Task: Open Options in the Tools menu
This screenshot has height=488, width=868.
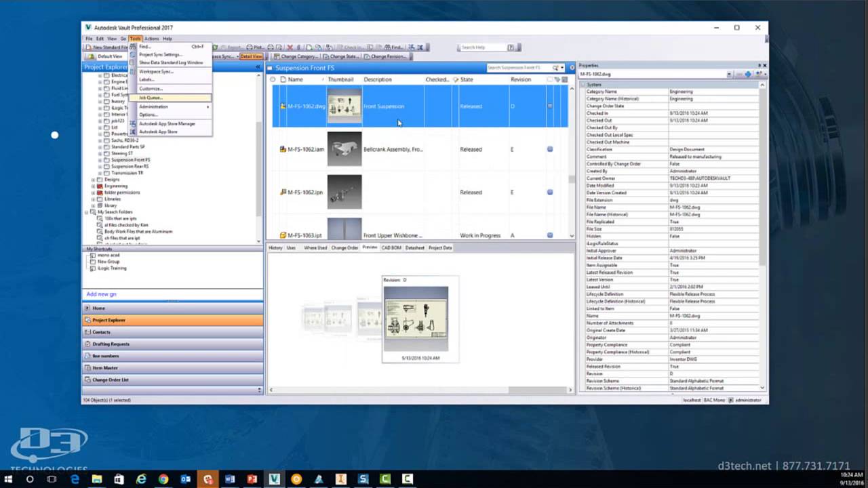Action: tap(170, 115)
